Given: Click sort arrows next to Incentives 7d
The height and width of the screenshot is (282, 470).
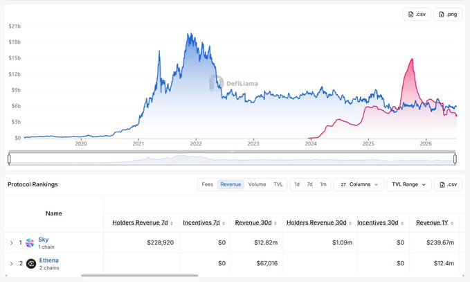Looking at the screenshot, I should point(224,223).
